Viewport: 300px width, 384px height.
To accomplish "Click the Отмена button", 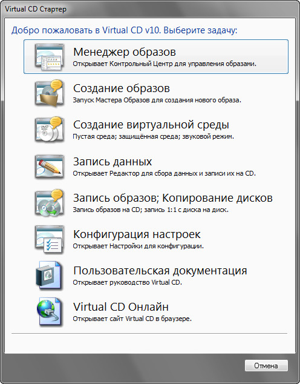I will pos(266,366).
